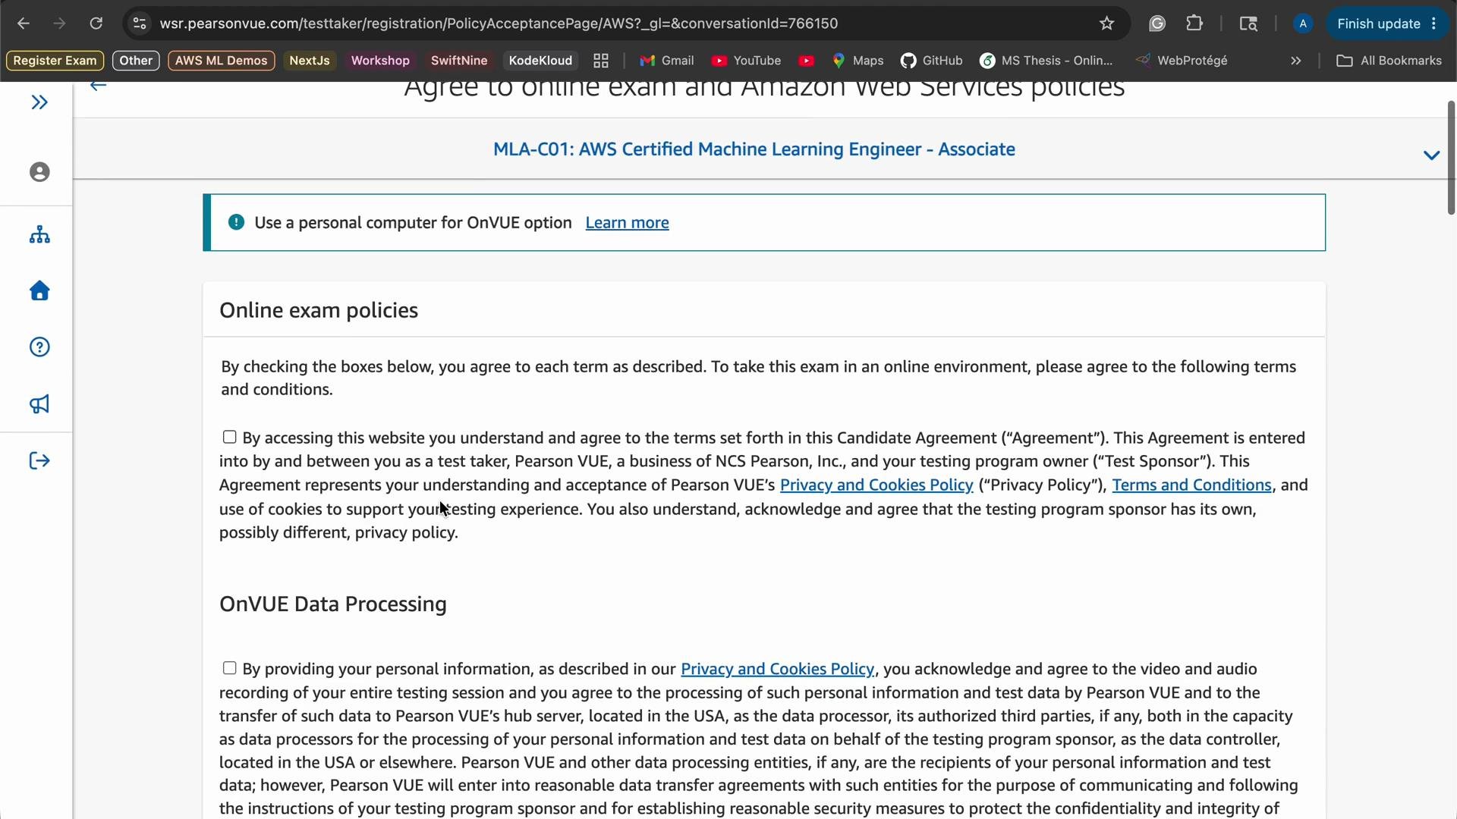The width and height of the screenshot is (1457, 819).
Task: Click the organization hierarchy icon in sidebar
Action: pos(39,234)
